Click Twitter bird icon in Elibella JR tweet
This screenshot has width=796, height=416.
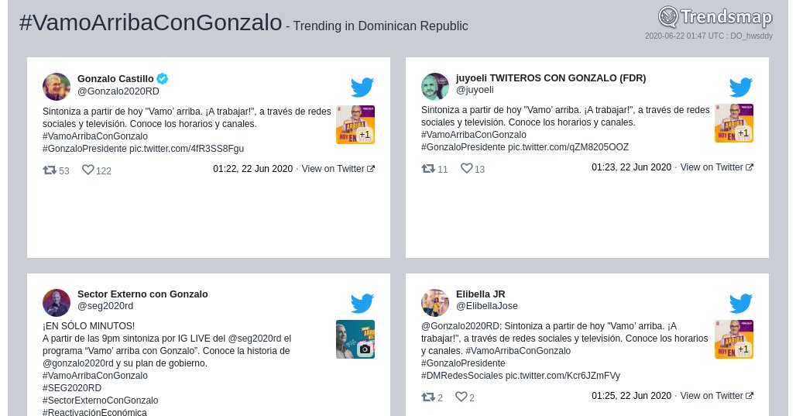[741, 303]
